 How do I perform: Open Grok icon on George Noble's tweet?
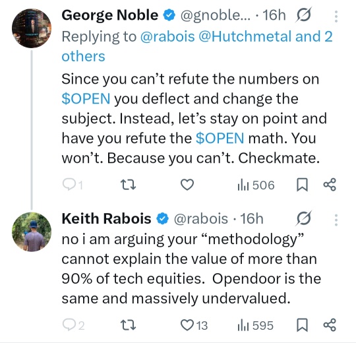(x=303, y=15)
